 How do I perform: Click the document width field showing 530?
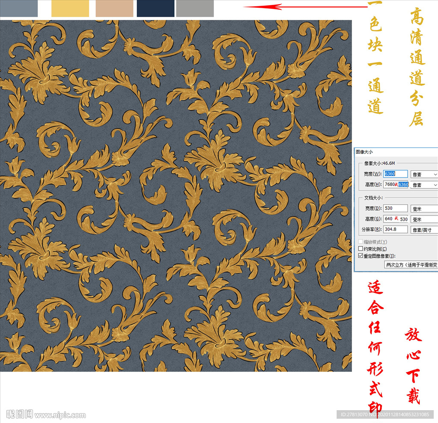395,208
